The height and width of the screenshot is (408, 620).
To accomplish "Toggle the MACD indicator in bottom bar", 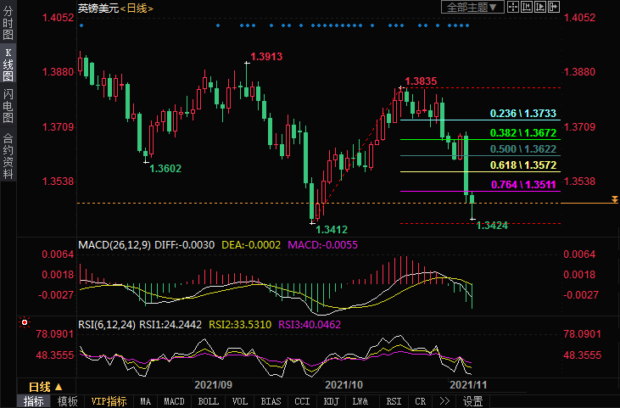I will [x=175, y=401].
